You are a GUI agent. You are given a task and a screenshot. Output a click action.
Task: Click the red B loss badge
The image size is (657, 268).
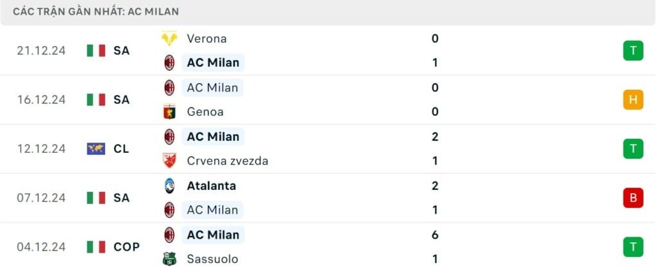point(633,198)
